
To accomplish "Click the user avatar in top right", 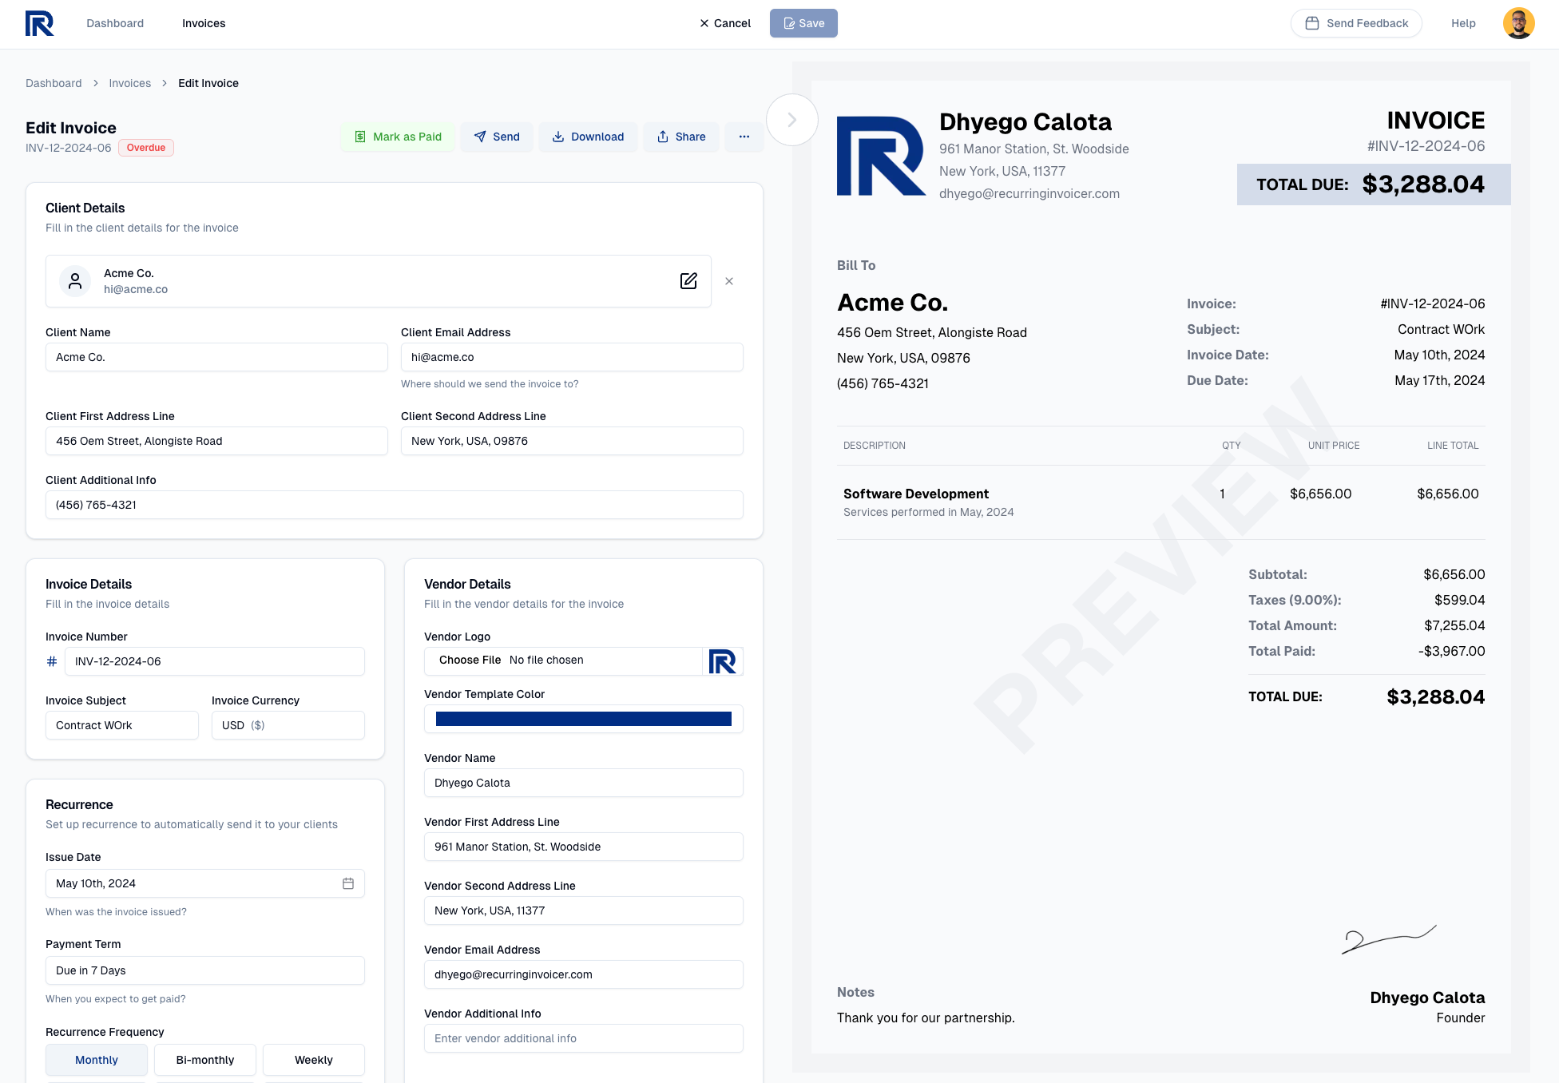I will coord(1518,23).
